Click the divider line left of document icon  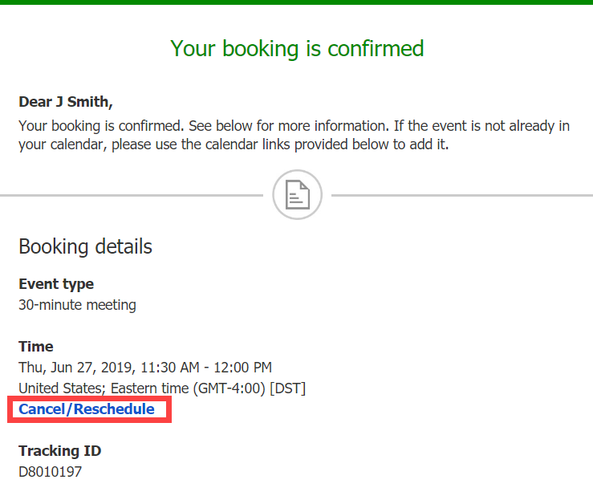click(128, 195)
